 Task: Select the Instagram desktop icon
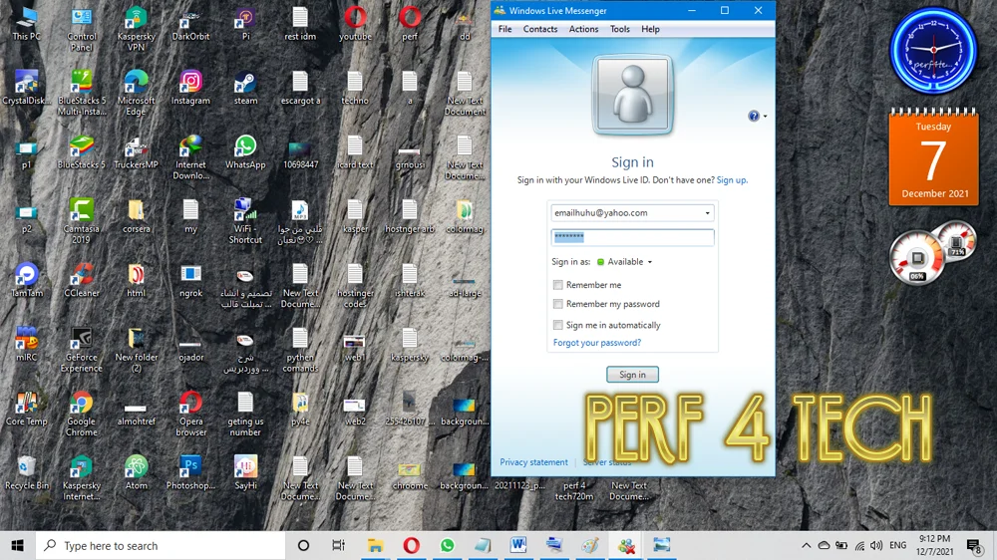point(190,88)
